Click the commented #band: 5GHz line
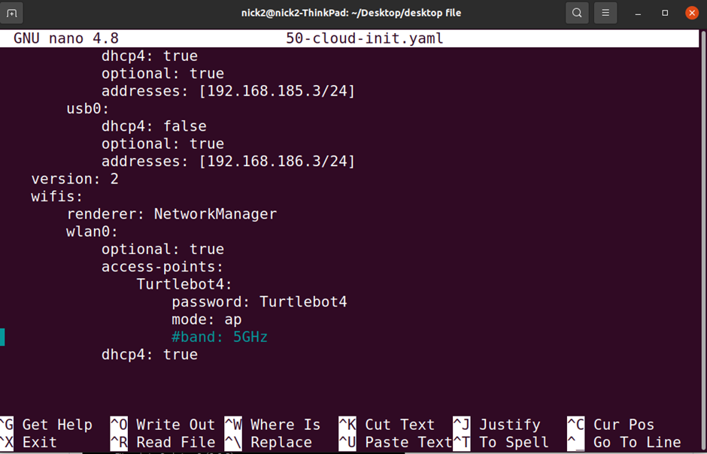Viewport: 707px width, 454px height. 219,337
